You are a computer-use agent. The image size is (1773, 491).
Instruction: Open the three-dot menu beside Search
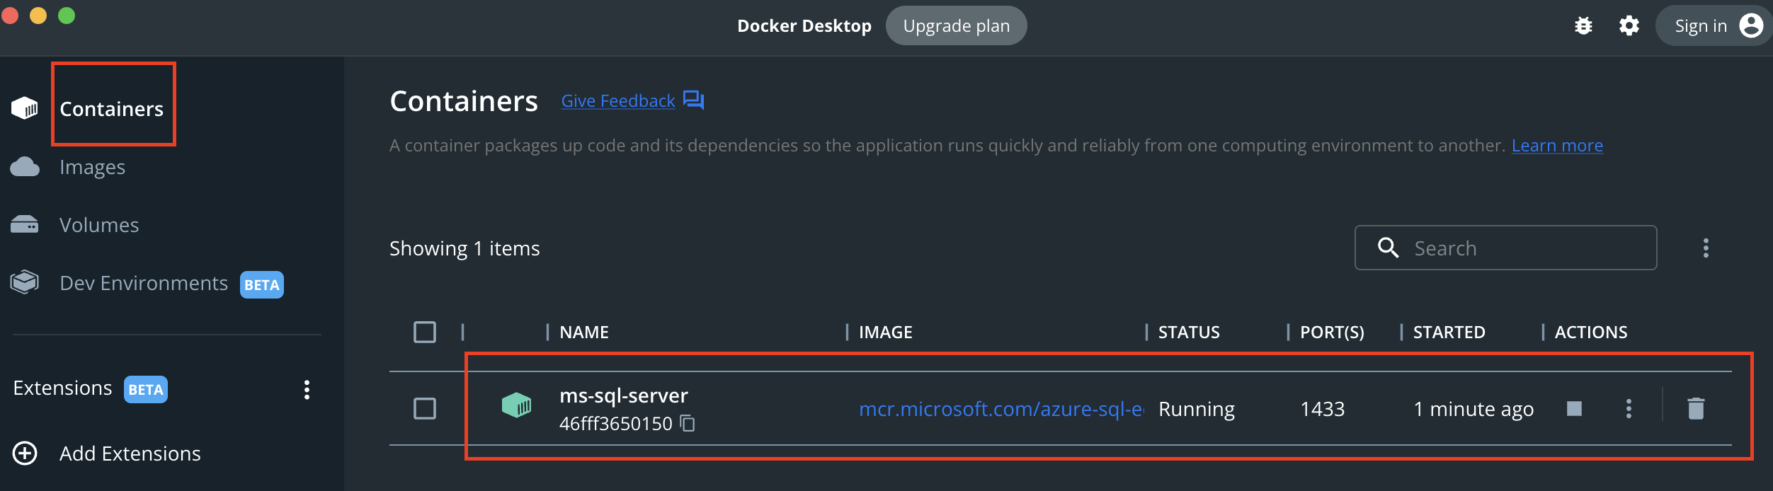[x=1706, y=248]
